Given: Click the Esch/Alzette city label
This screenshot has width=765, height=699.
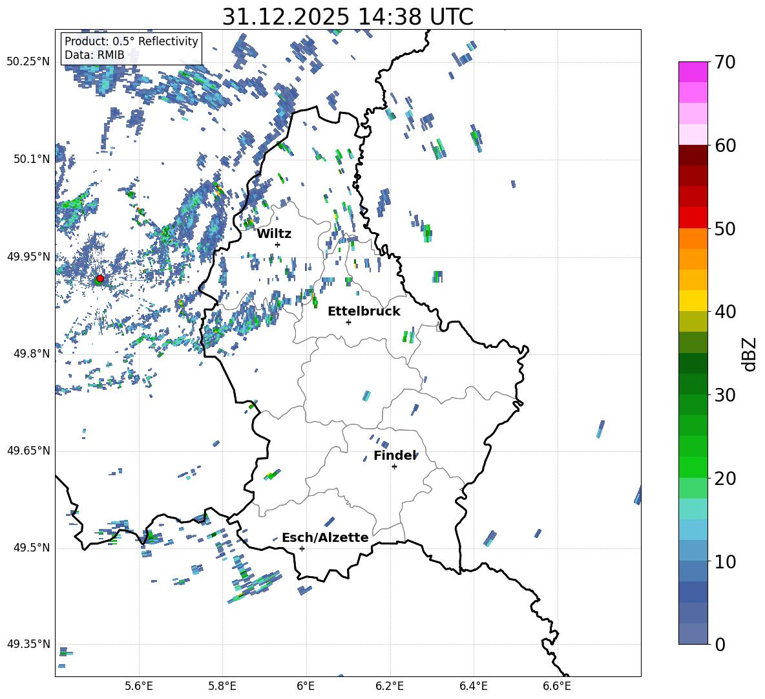Looking at the screenshot, I should point(326,537).
